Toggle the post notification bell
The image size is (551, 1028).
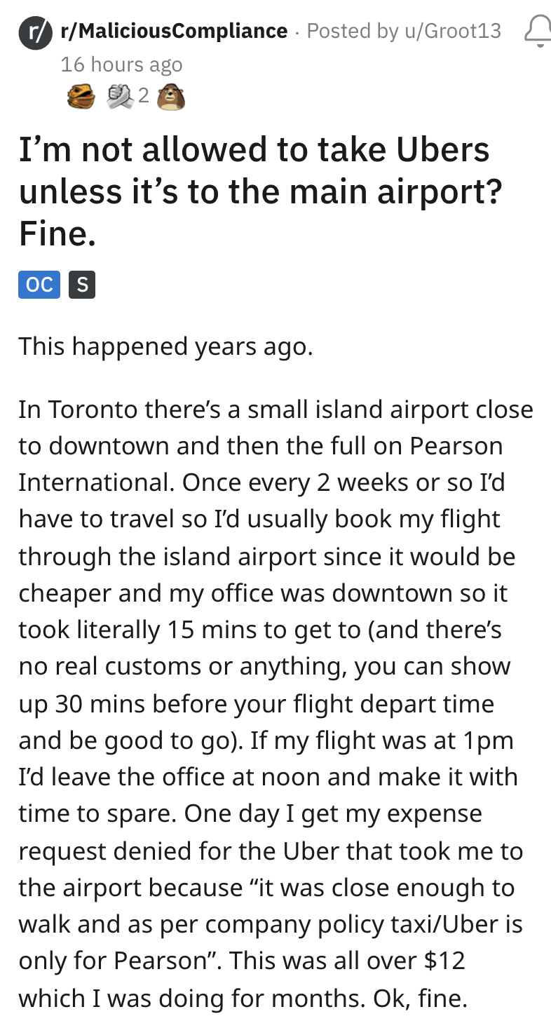tap(538, 32)
